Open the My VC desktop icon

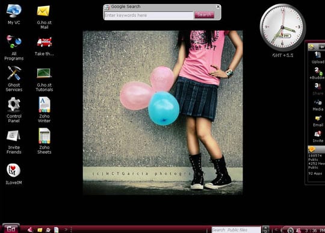[14, 14]
